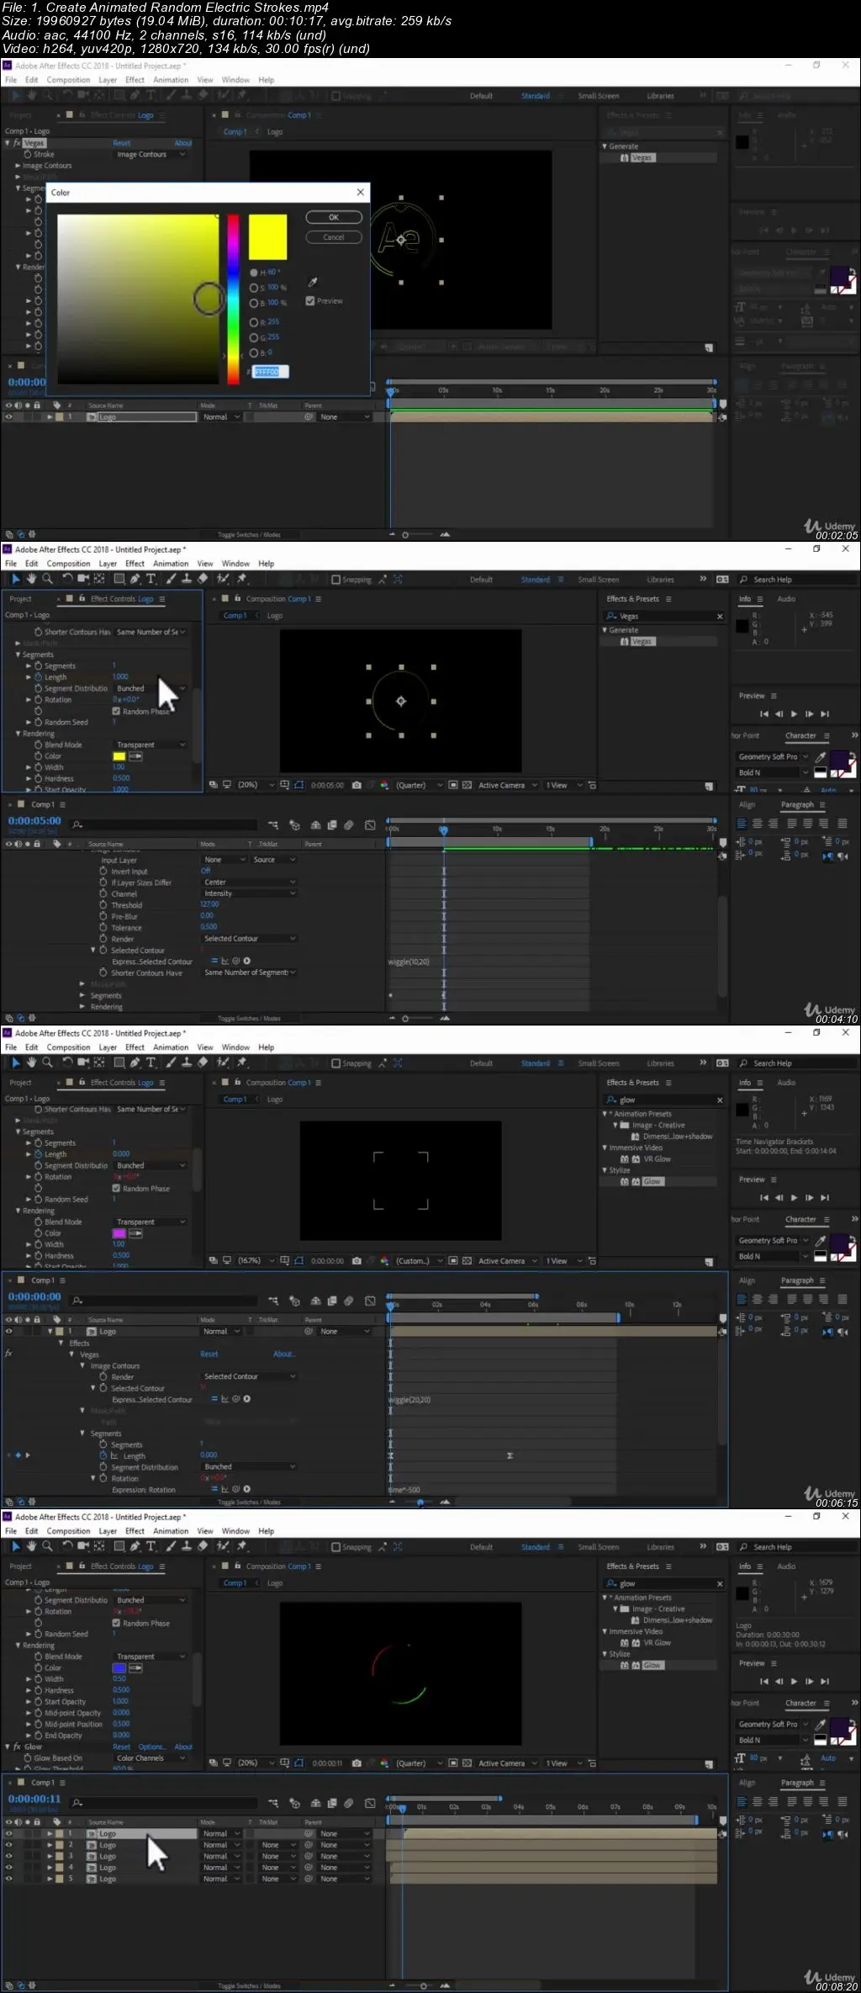This screenshot has height=1993, width=861.
Task: Click Vegas Reset link in the 00:06:15 timeline
Action: tap(209, 1354)
